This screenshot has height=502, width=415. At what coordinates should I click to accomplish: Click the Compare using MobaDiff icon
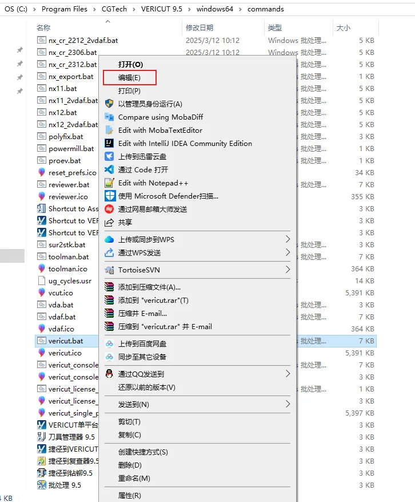109,117
